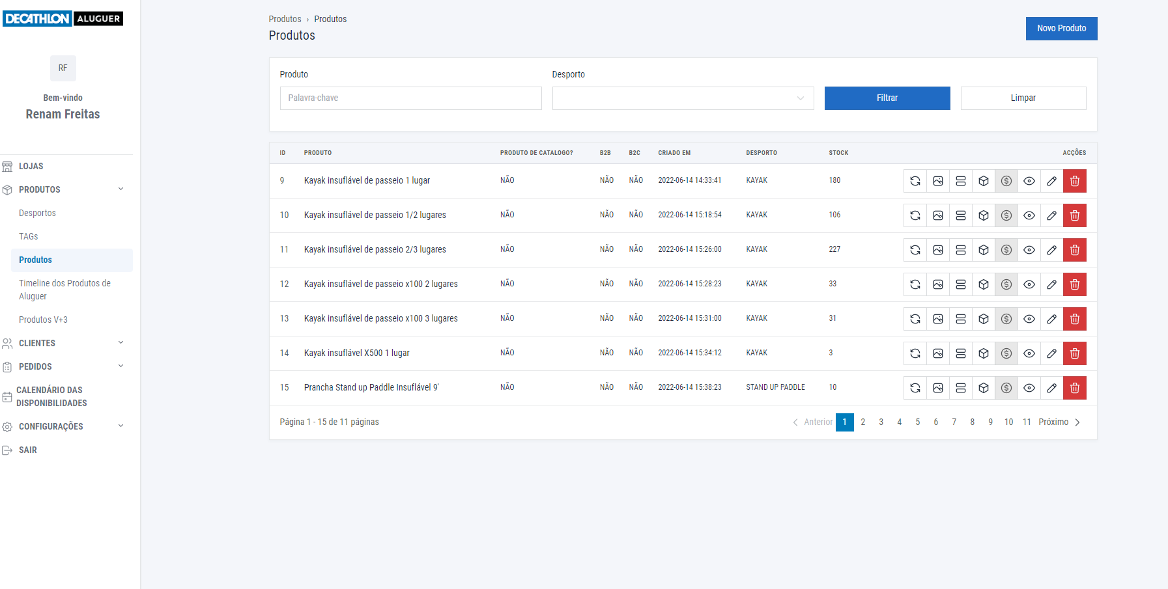Open the Clientes section icon in sidebar
This screenshot has width=1168, height=589.
coord(7,343)
